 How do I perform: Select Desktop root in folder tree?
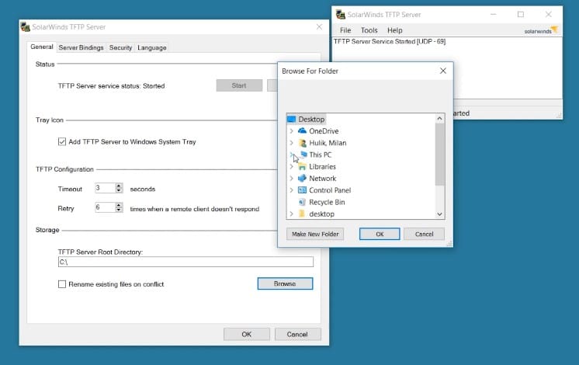point(311,120)
